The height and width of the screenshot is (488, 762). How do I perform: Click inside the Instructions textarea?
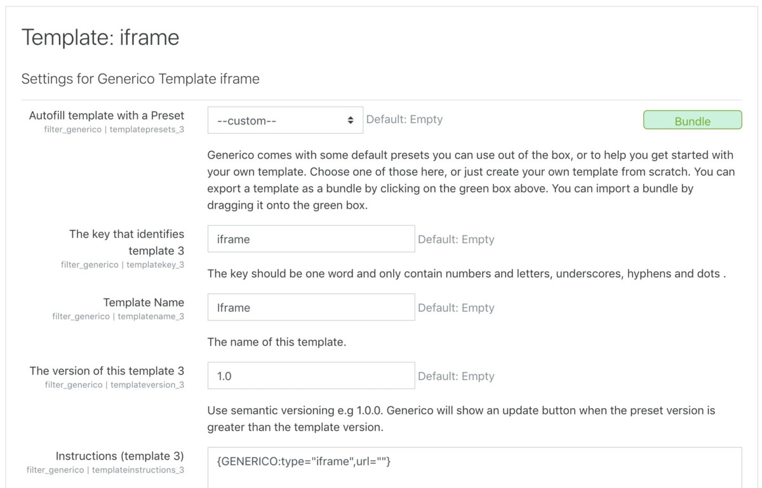pos(474,468)
